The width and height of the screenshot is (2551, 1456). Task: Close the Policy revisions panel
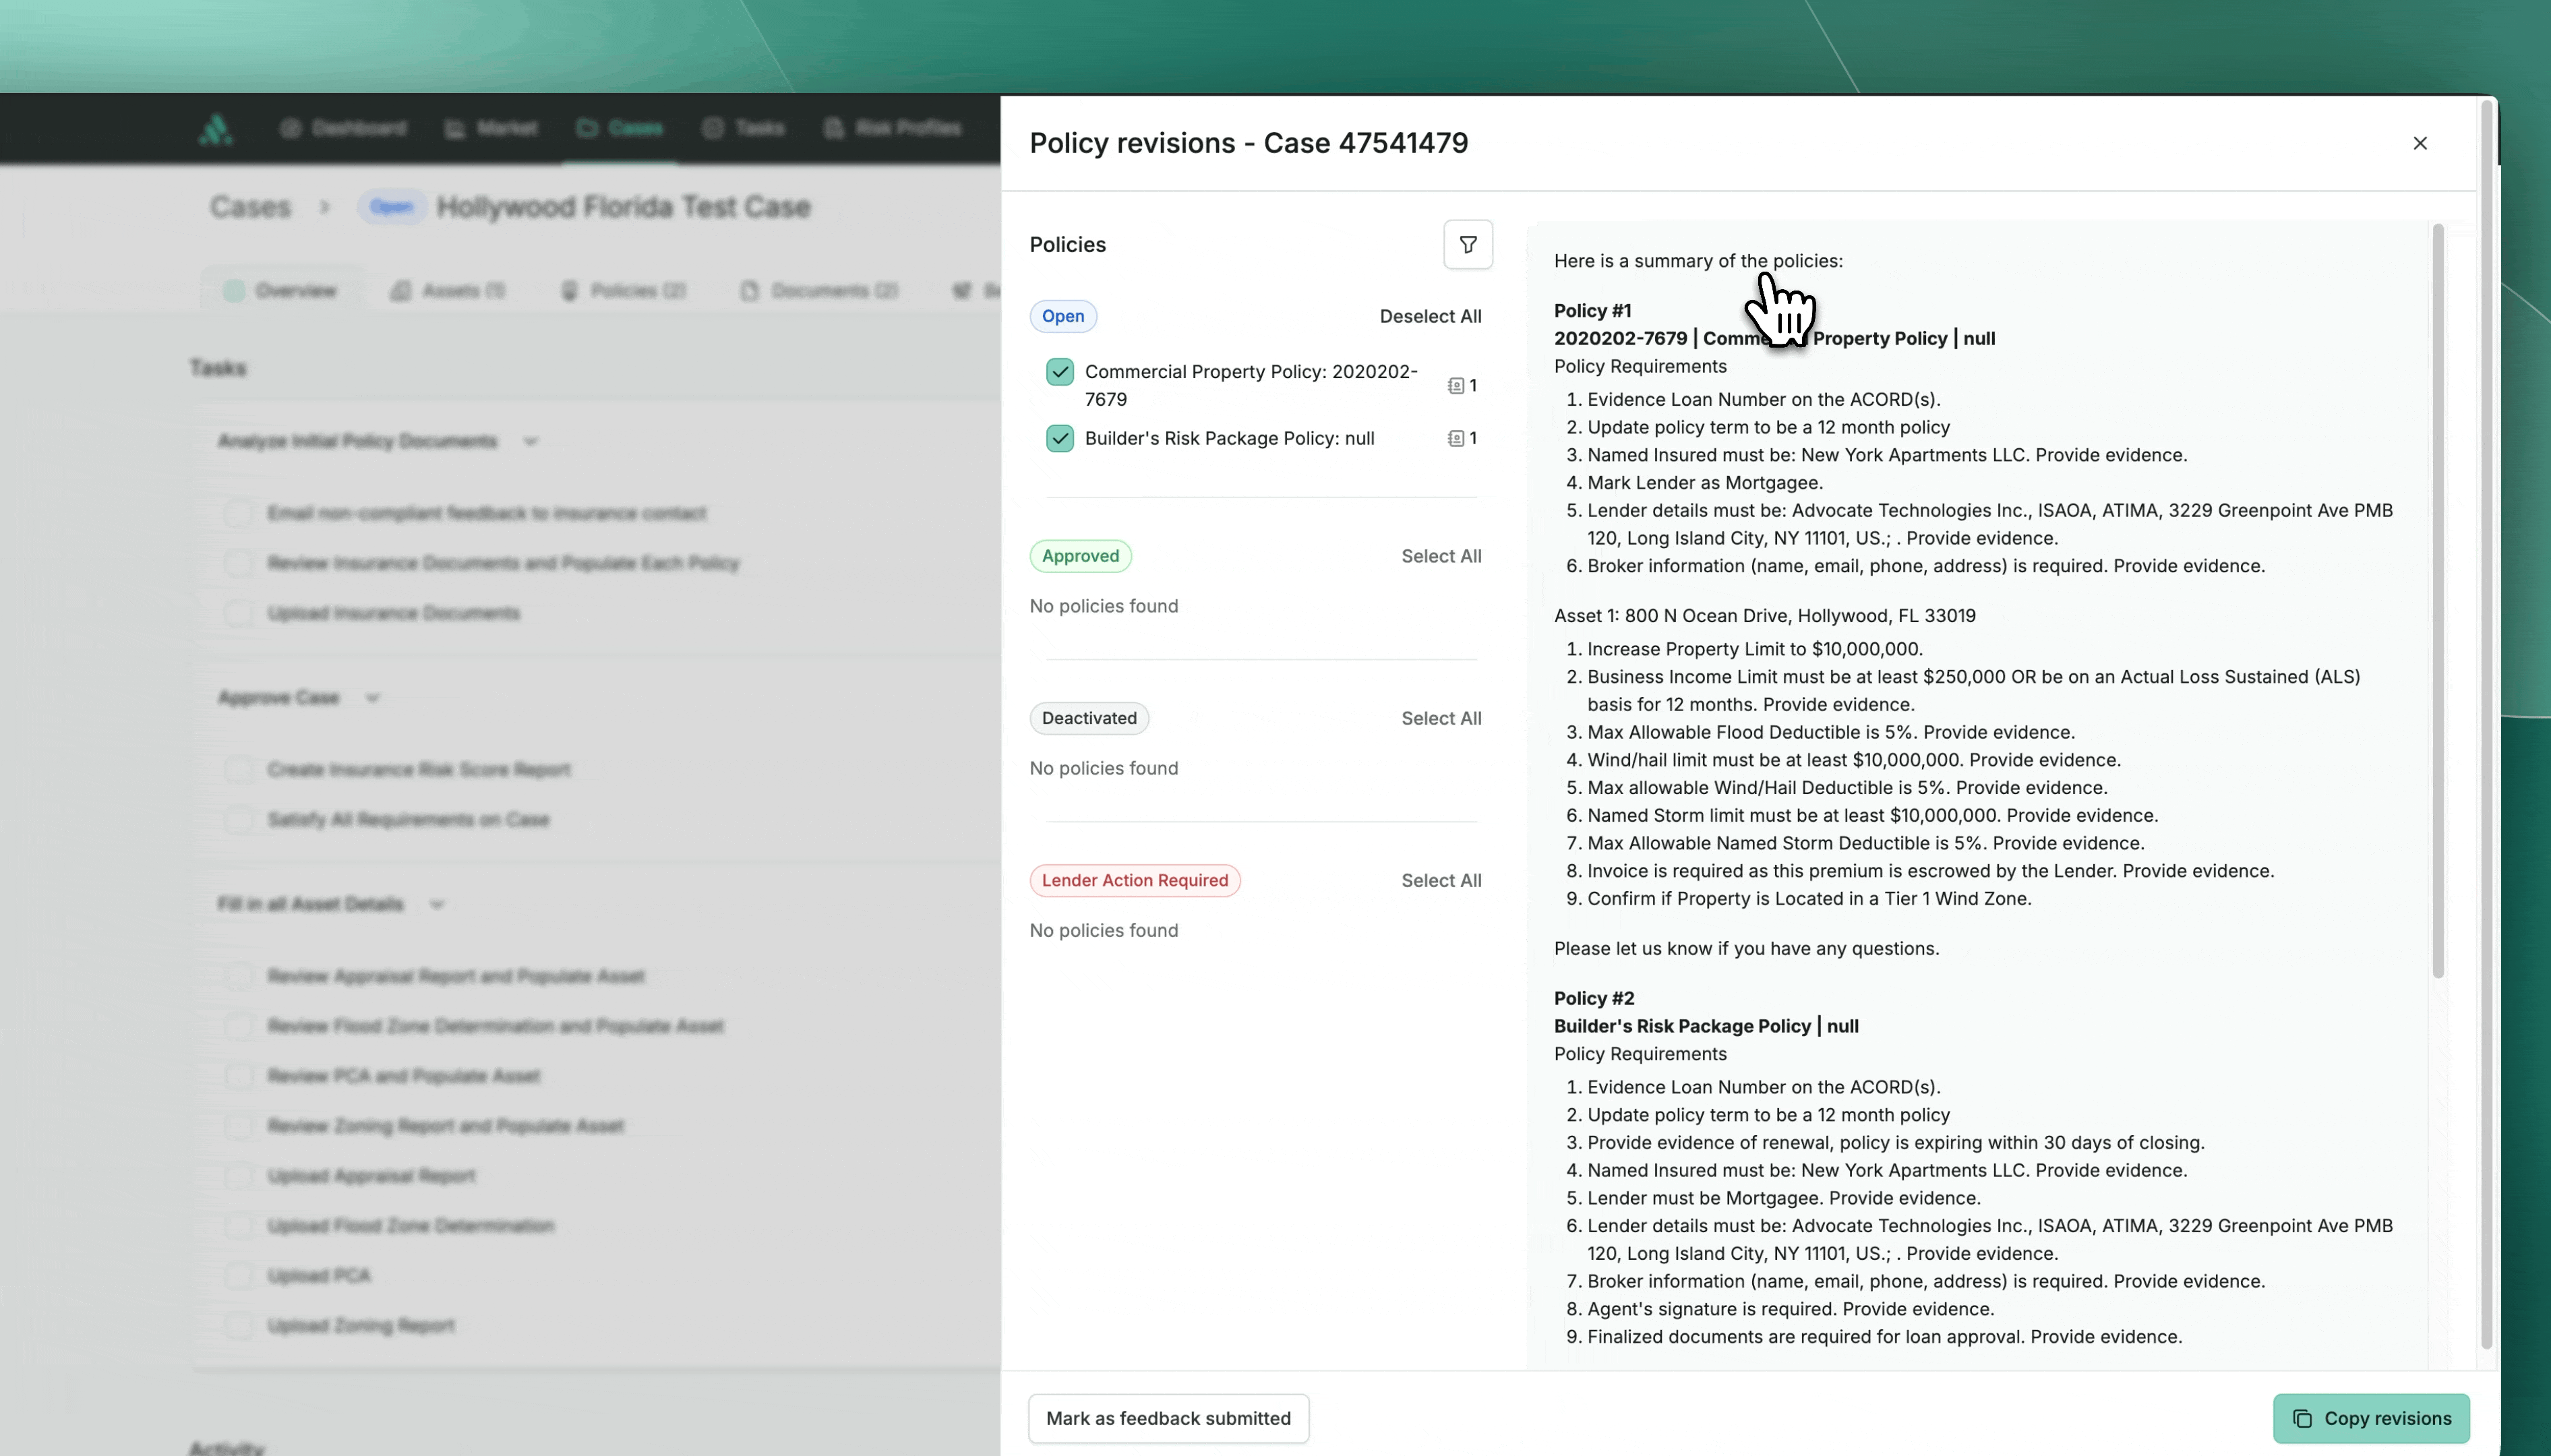pyautogui.click(x=2419, y=143)
